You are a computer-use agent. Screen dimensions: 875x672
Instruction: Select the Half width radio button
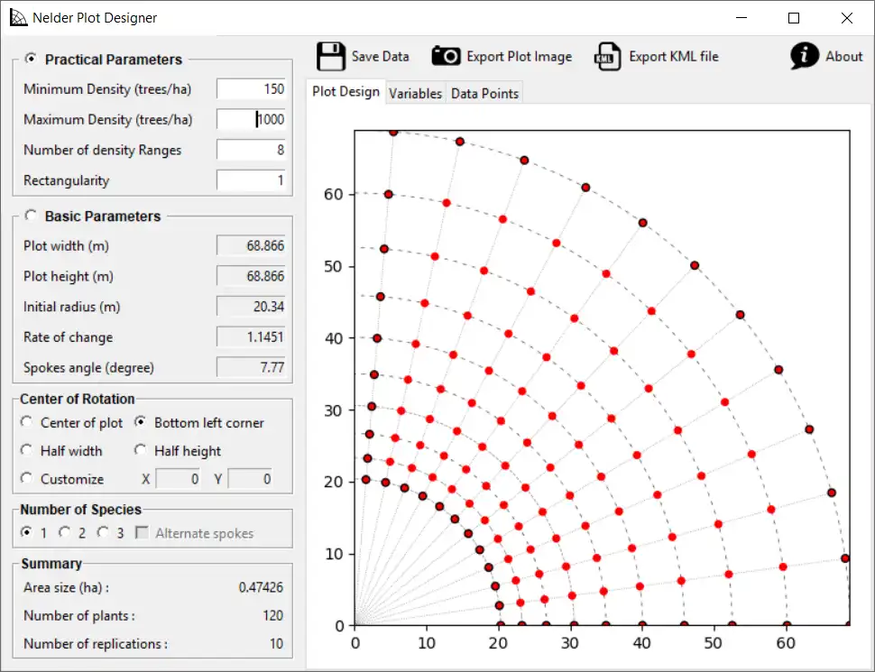26,450
